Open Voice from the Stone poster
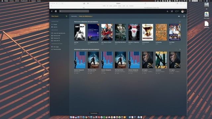212x119 pixels. (x=121, y=32)
